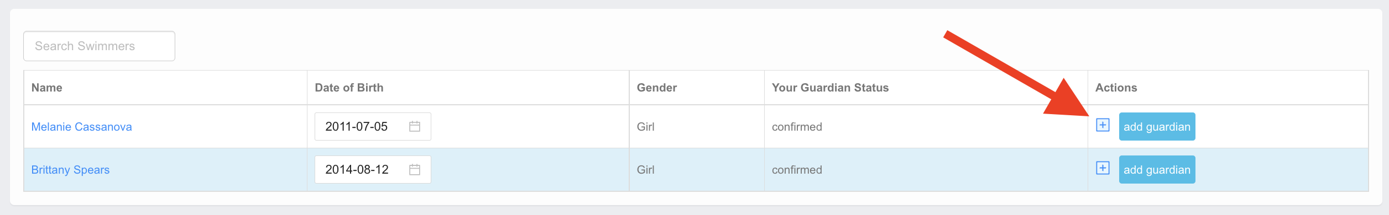Open Melanie Cassanova's swimmer profile link
This screenshot has width=1389, height=215.
82,127
